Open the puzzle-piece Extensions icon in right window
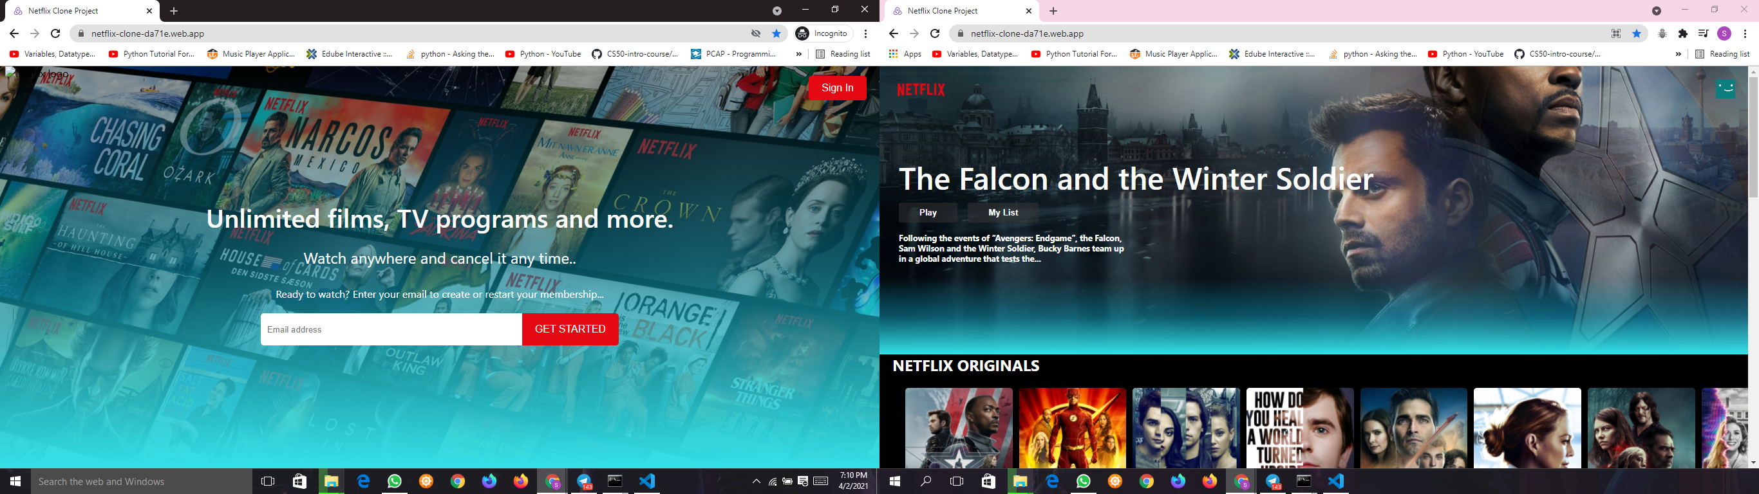The height and width of the screenshot is (494, 1759). (x=1682, y=33)
